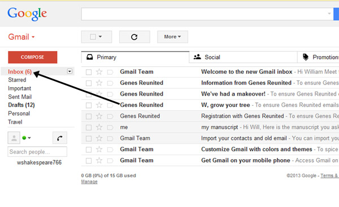Image resolution: width=339 pixels, height=207 pixels.
Task: Check the box for Information from Genes Reunited email
Action: coord(89,83)
